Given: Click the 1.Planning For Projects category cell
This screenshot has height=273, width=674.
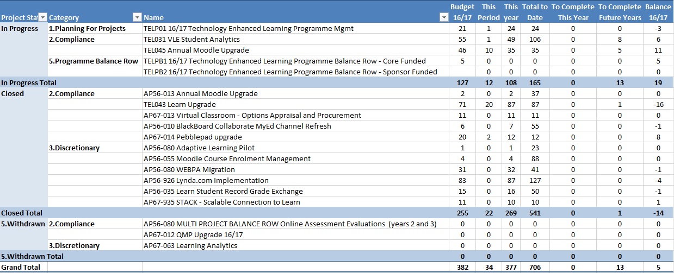Looking at the screenshot, I should tap(87, 28).
